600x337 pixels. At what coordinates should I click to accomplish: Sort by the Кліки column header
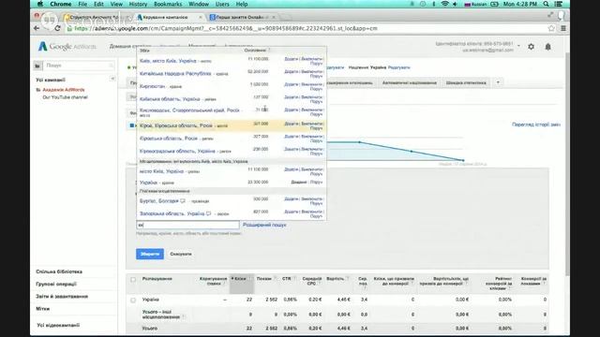coord(240,279)
